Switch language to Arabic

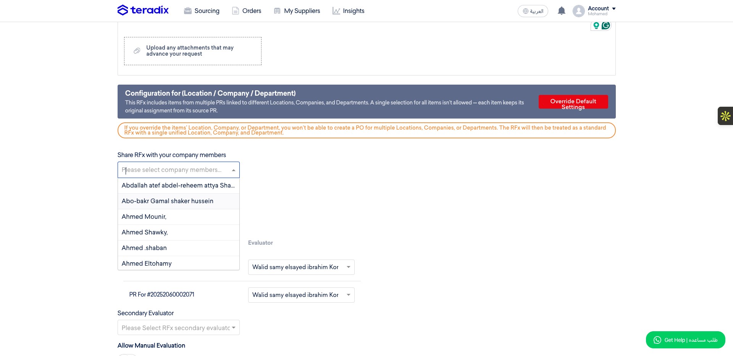[533, 11]
